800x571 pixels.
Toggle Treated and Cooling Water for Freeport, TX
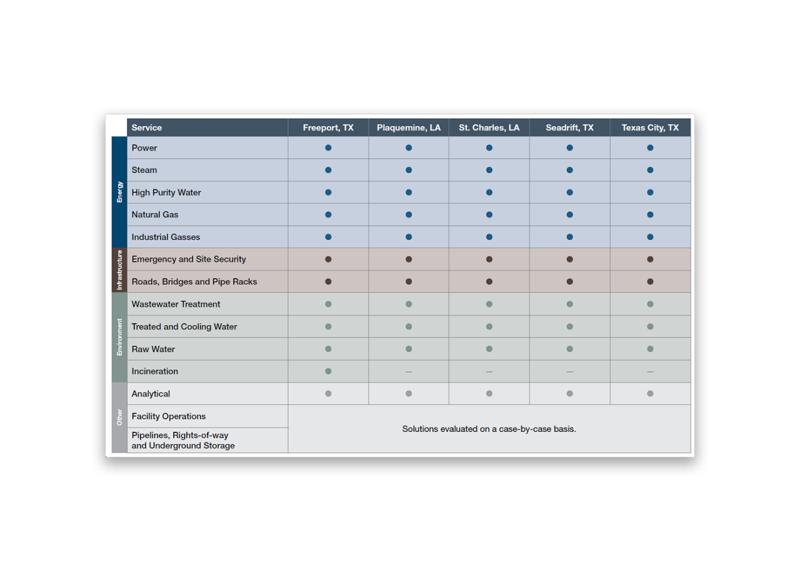(x=327, y=326)
